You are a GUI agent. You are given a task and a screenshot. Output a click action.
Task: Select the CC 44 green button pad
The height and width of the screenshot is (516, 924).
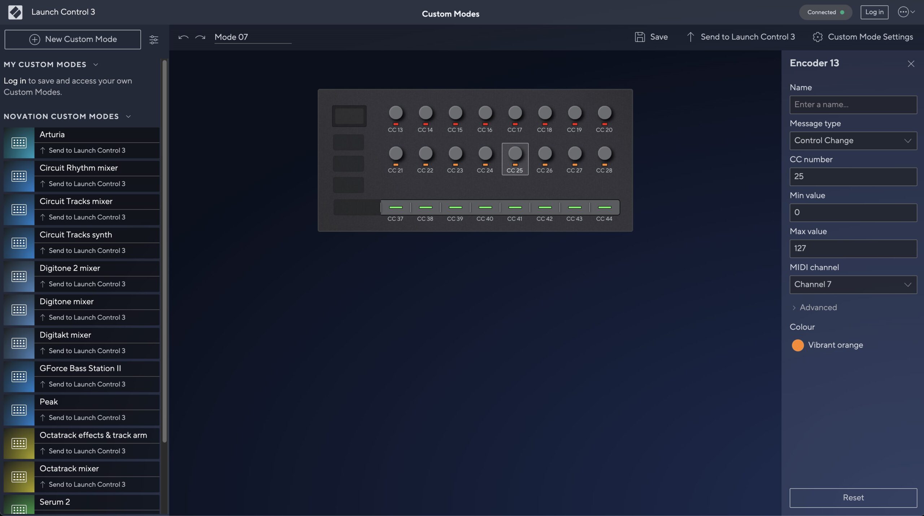(604, 207)
